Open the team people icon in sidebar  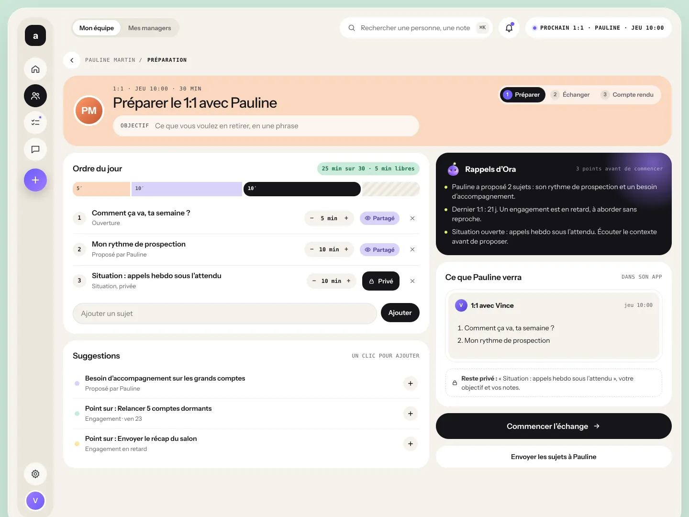click(x=35, y=96)
